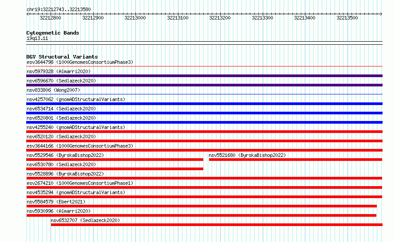
Task: Click the red bar under nsv6520120
Action: point(204,141)
